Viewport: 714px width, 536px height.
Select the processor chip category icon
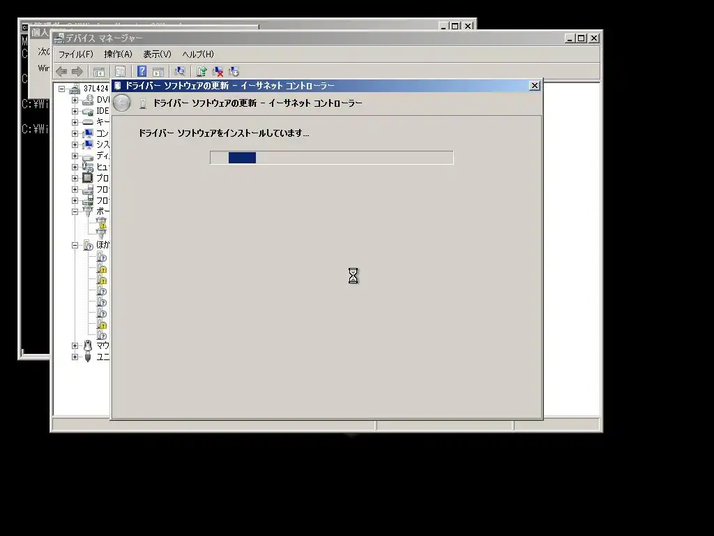point(88,178)
